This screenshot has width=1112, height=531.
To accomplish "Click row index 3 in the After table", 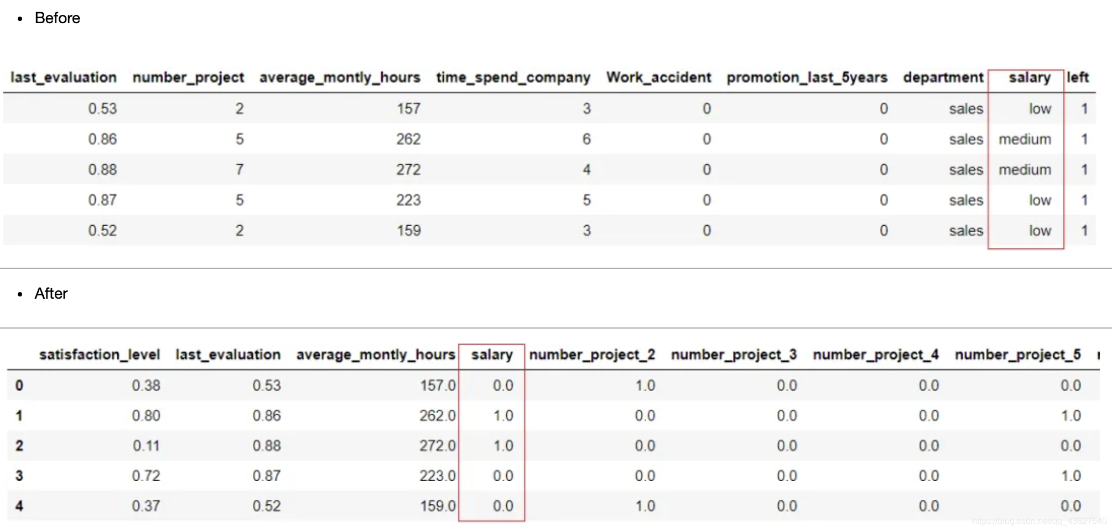I will [19, 476].
